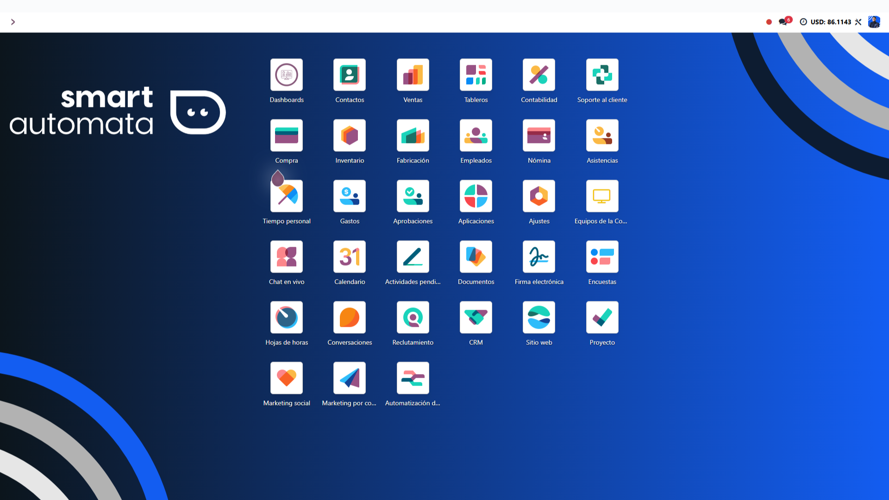Launch the Asistencias app
This screenshot has width=889, height=500.
click(602, 135)
